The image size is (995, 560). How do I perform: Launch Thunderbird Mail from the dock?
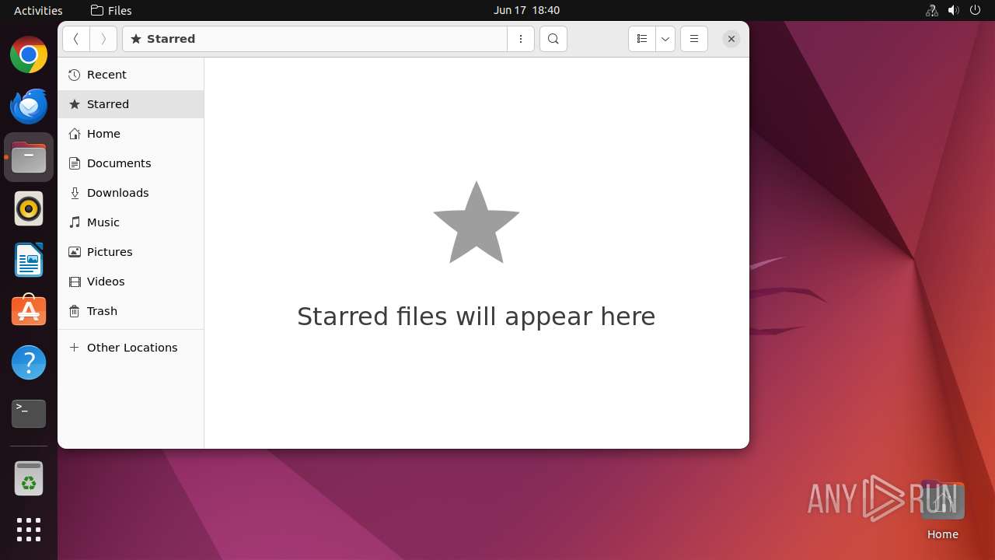pos(29,106)
